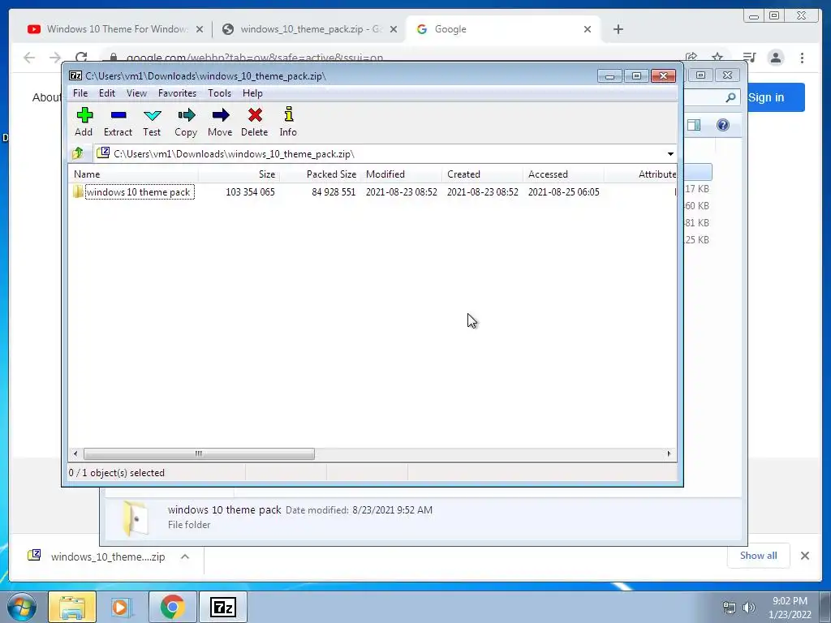Open the View menu
The image size is (831, 623).
pos(136,93)
